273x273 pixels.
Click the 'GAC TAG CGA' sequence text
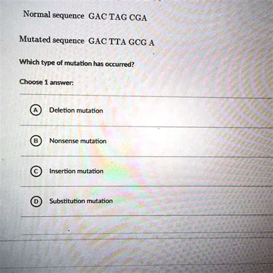pos(117,17)
